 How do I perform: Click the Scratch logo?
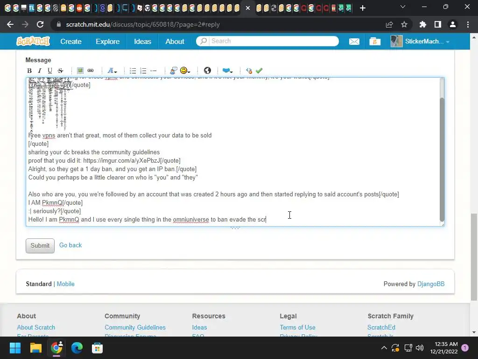[33, 41]
